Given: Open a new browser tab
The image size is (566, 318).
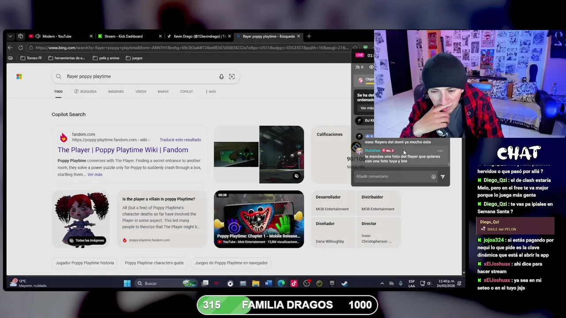Looking at the screenshot, I should (309, 36).
